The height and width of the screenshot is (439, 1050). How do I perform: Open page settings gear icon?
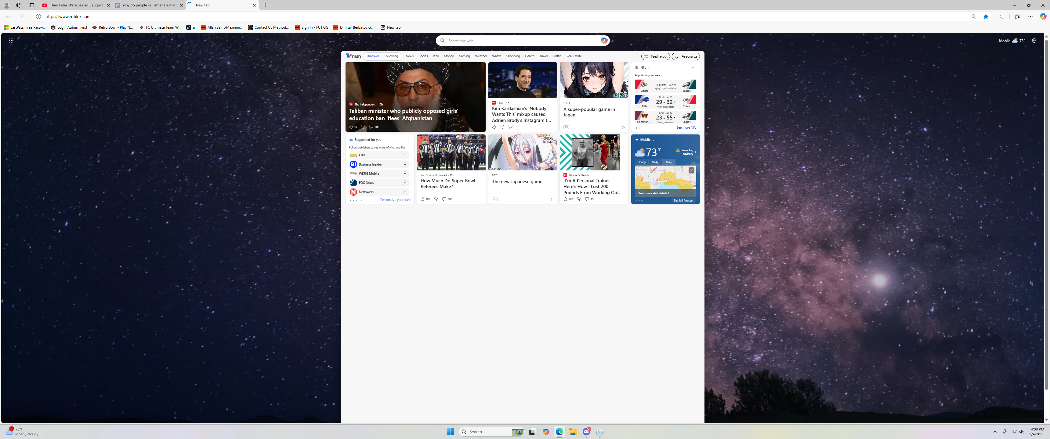click(x=1034, y=41)
